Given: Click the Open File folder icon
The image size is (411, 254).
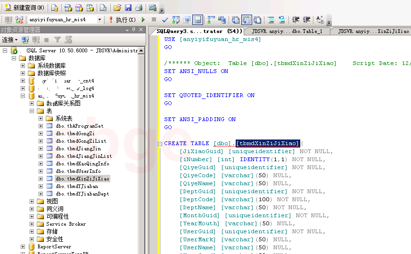Looking at the screenshot, I should pyautogui.click(x=117, y=8).
